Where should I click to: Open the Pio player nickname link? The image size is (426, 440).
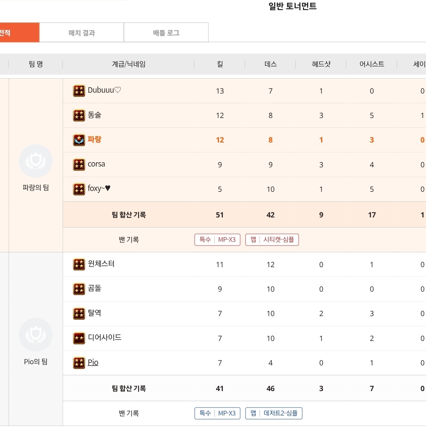click(93, 362)
